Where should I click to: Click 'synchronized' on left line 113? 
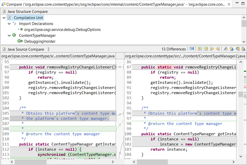[x=51, y=154]
